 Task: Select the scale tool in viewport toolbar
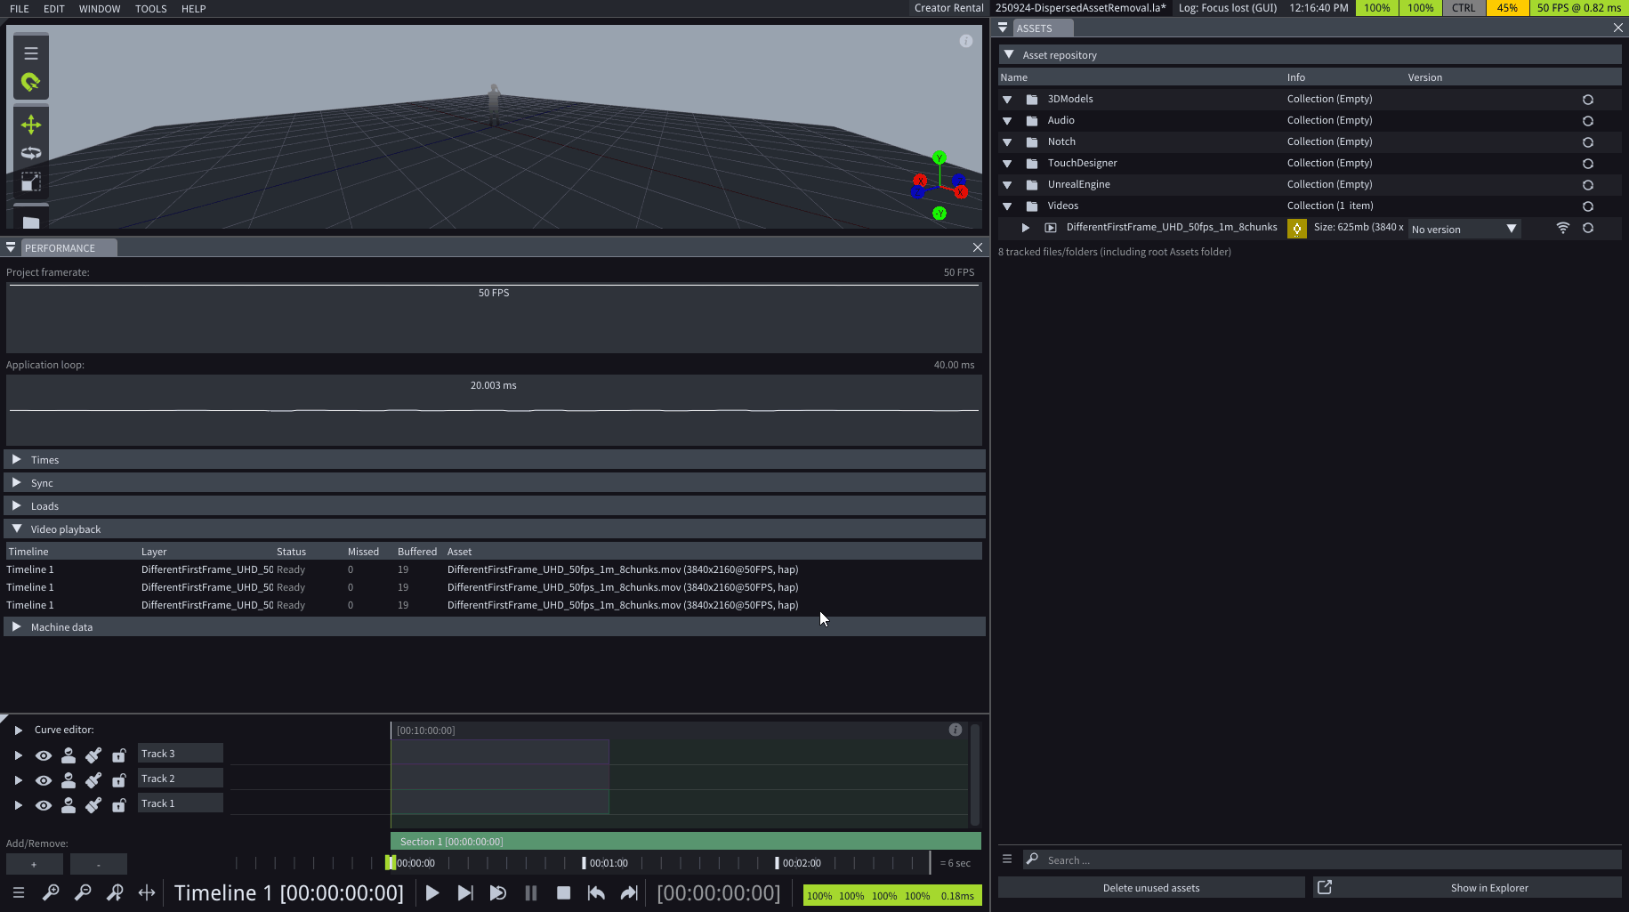[x=31, y=182]
